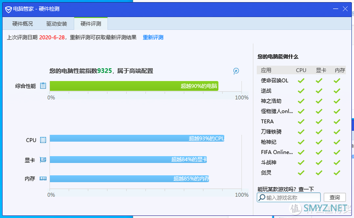354x218 pixels.
Task: Click the 您的电脑能做什么 heading
Action: 278,57
